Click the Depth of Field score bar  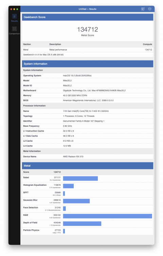[82, 224]
